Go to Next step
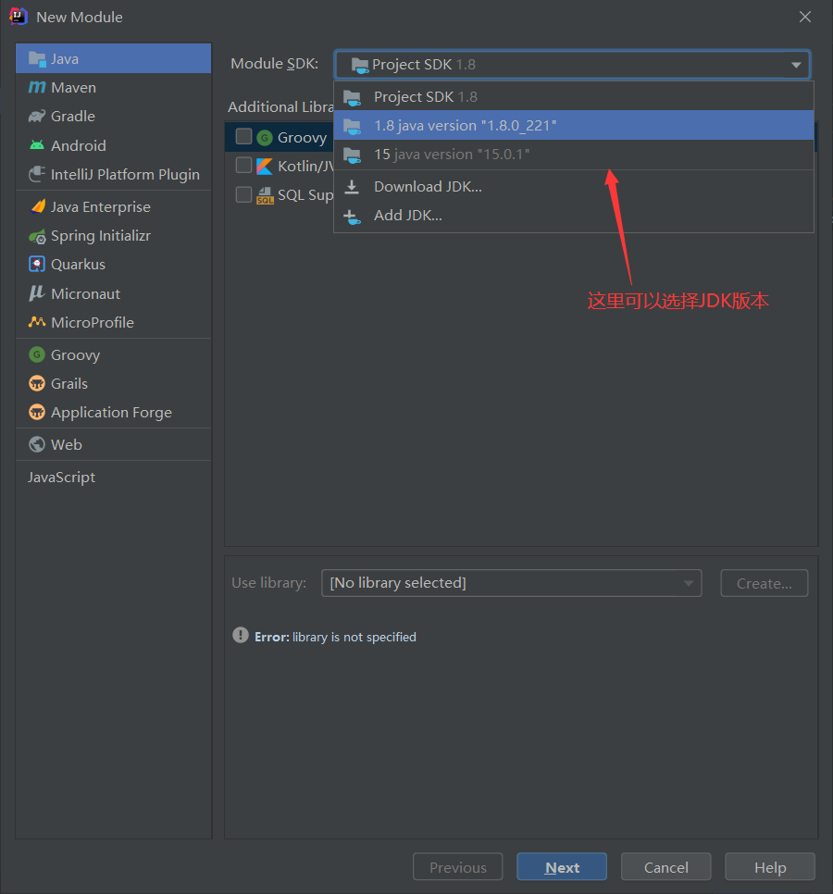This screenshot has height=894, width=833. (562, 866)
